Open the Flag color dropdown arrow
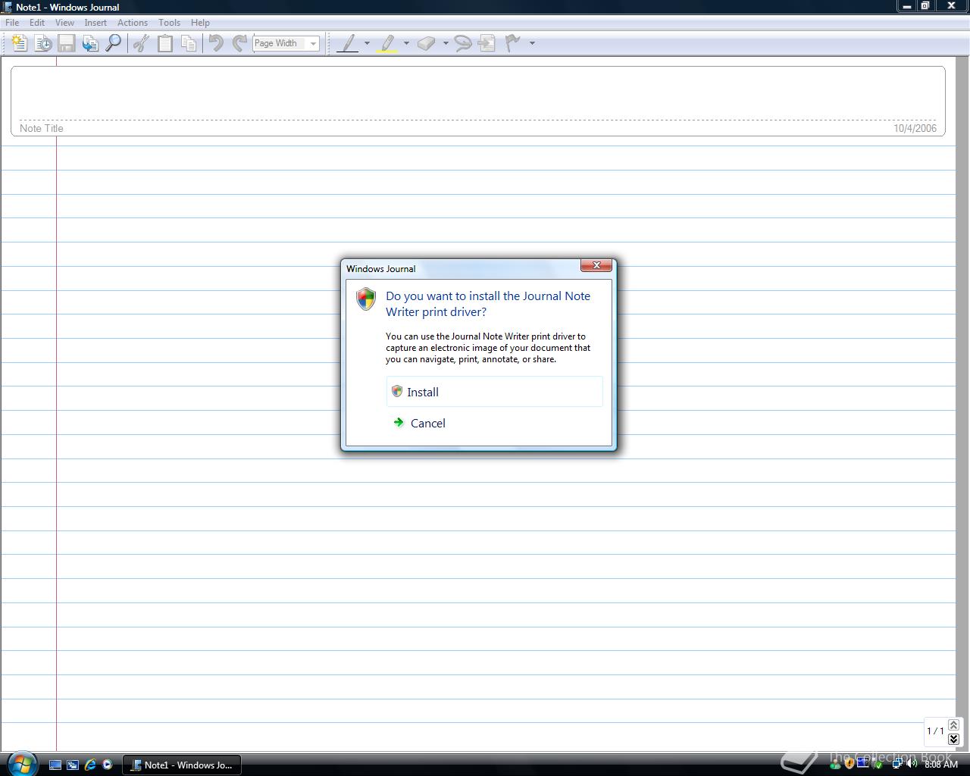970x776 pixels. point(532,43)
